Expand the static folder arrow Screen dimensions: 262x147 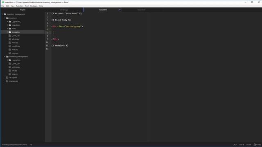(7, 29)
